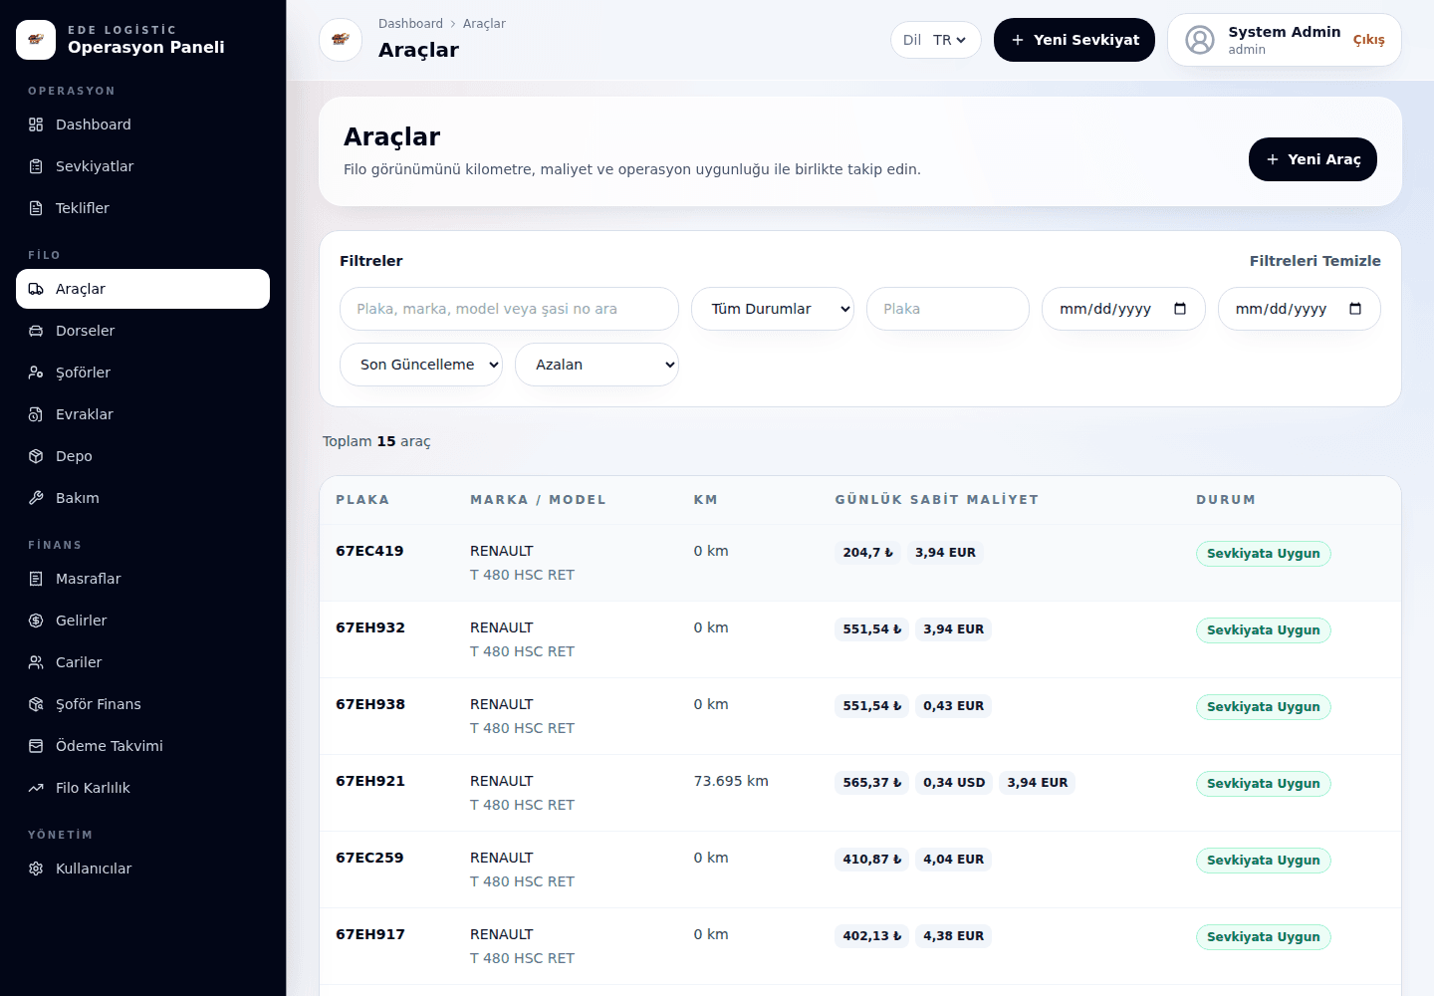Open the Tüm Durumlar status dropdown

coord(773,309)
